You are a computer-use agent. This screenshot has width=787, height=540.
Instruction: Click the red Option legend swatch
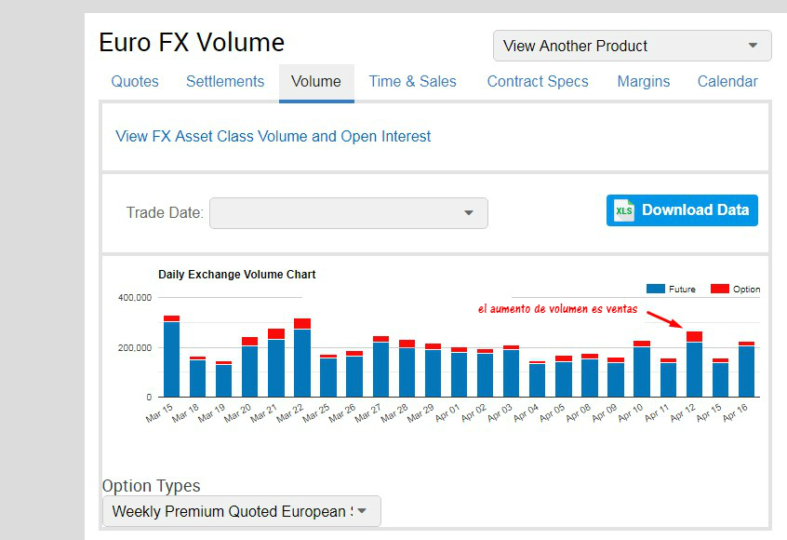[x=719, y=290]
